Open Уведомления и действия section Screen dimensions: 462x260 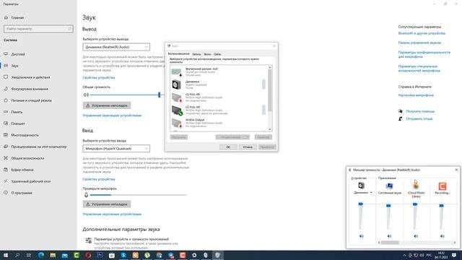[x=30, y=77]
